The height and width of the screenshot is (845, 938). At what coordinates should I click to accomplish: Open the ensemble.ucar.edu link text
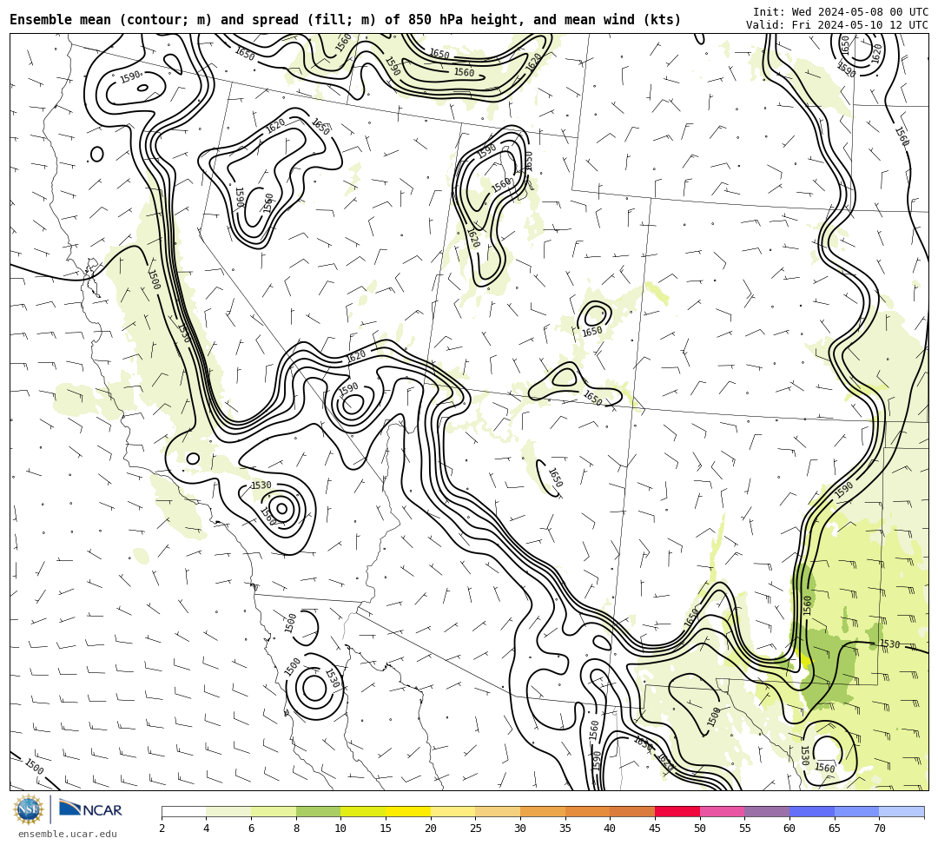[x=68, y=834]
